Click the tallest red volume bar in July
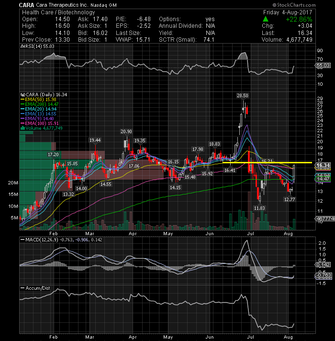Screen dimensions: 335x341 coord(249,211)
